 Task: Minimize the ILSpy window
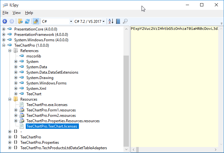point(187,5)
